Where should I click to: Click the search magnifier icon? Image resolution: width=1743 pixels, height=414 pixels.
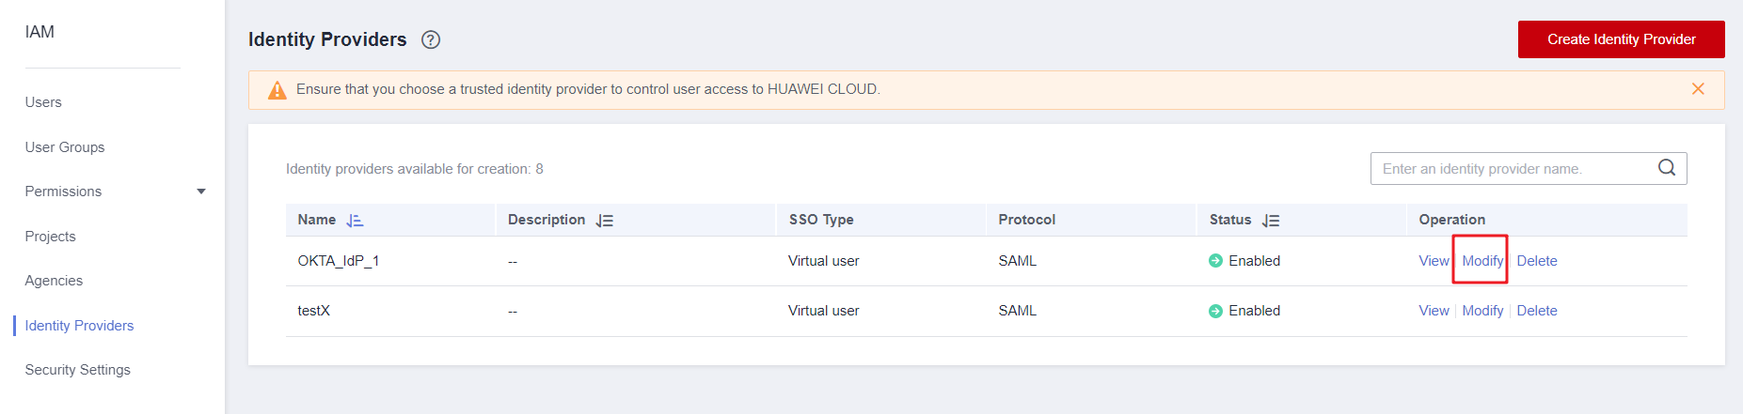[1667, 168]
